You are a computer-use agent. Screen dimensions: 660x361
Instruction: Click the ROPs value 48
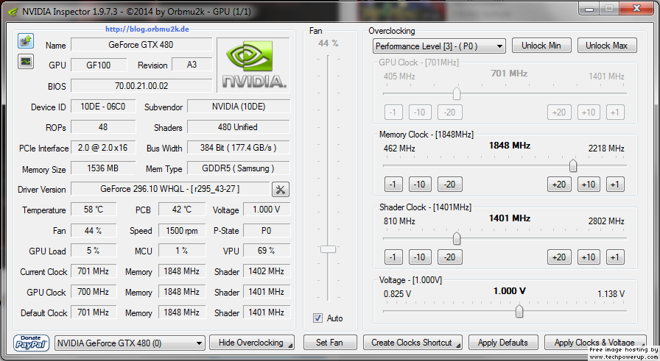103,127
